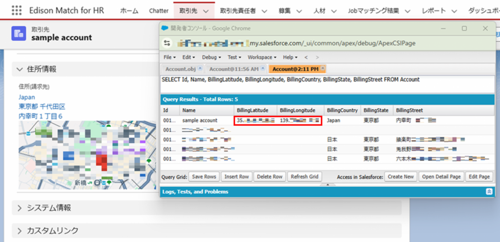The width and height of the screenshot is (500, 242).
Task: Expand the システム情報 section
Action: coord(20,208)
